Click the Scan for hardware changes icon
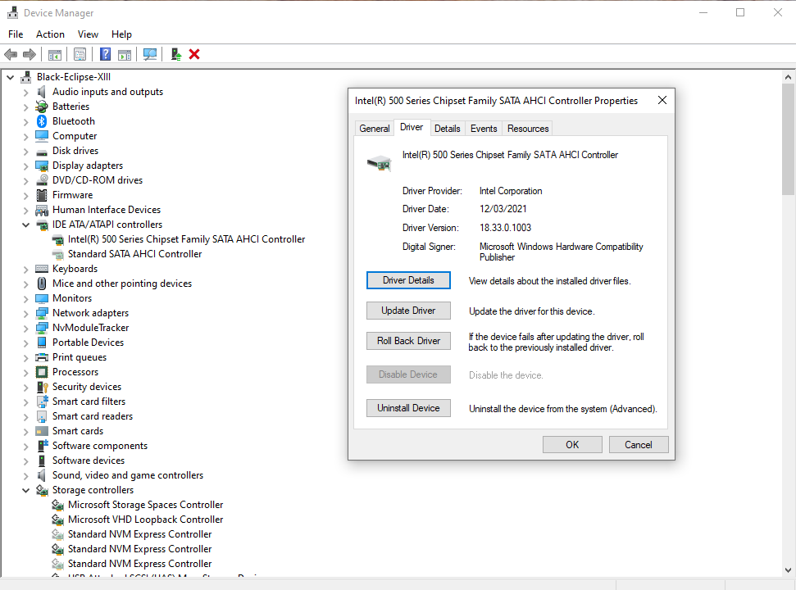Image resolution: width=796 pixels, height=590 pixels. pyautogui.click(x=150, y=54)
